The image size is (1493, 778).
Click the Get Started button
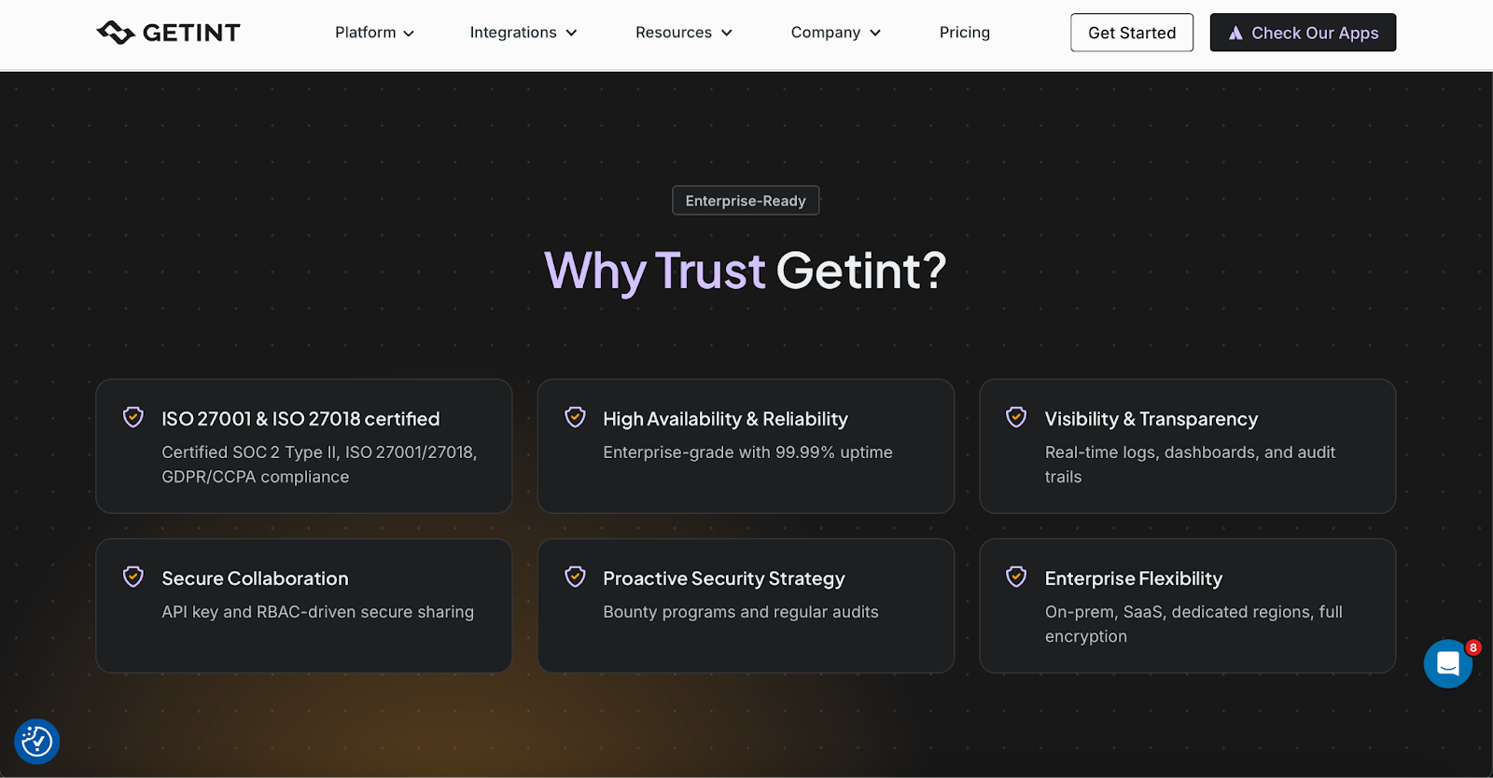tap(1132, 33)
